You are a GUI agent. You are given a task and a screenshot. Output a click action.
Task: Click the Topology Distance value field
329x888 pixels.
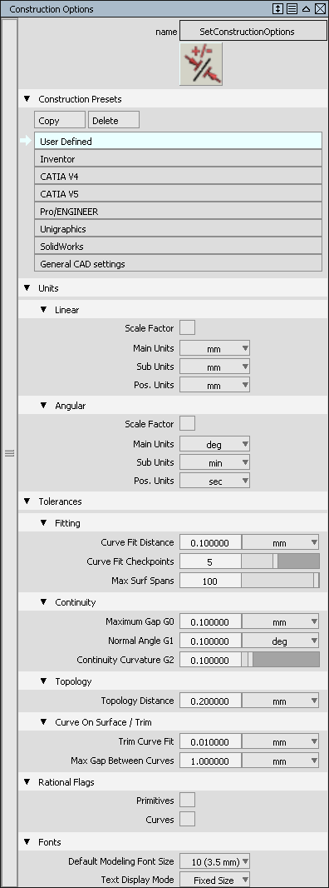click(210, 701)
